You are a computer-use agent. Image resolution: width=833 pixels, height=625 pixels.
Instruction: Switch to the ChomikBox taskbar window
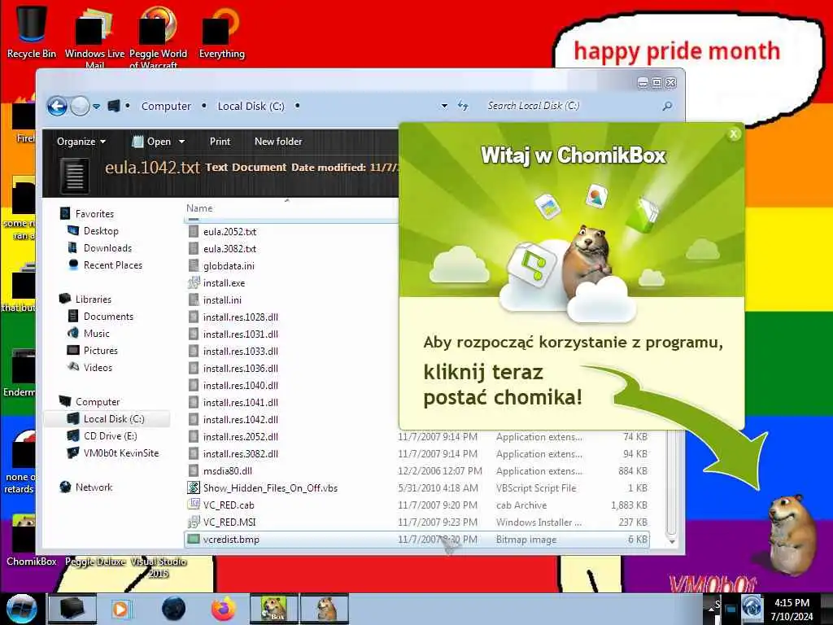click(x=274, y=609)
